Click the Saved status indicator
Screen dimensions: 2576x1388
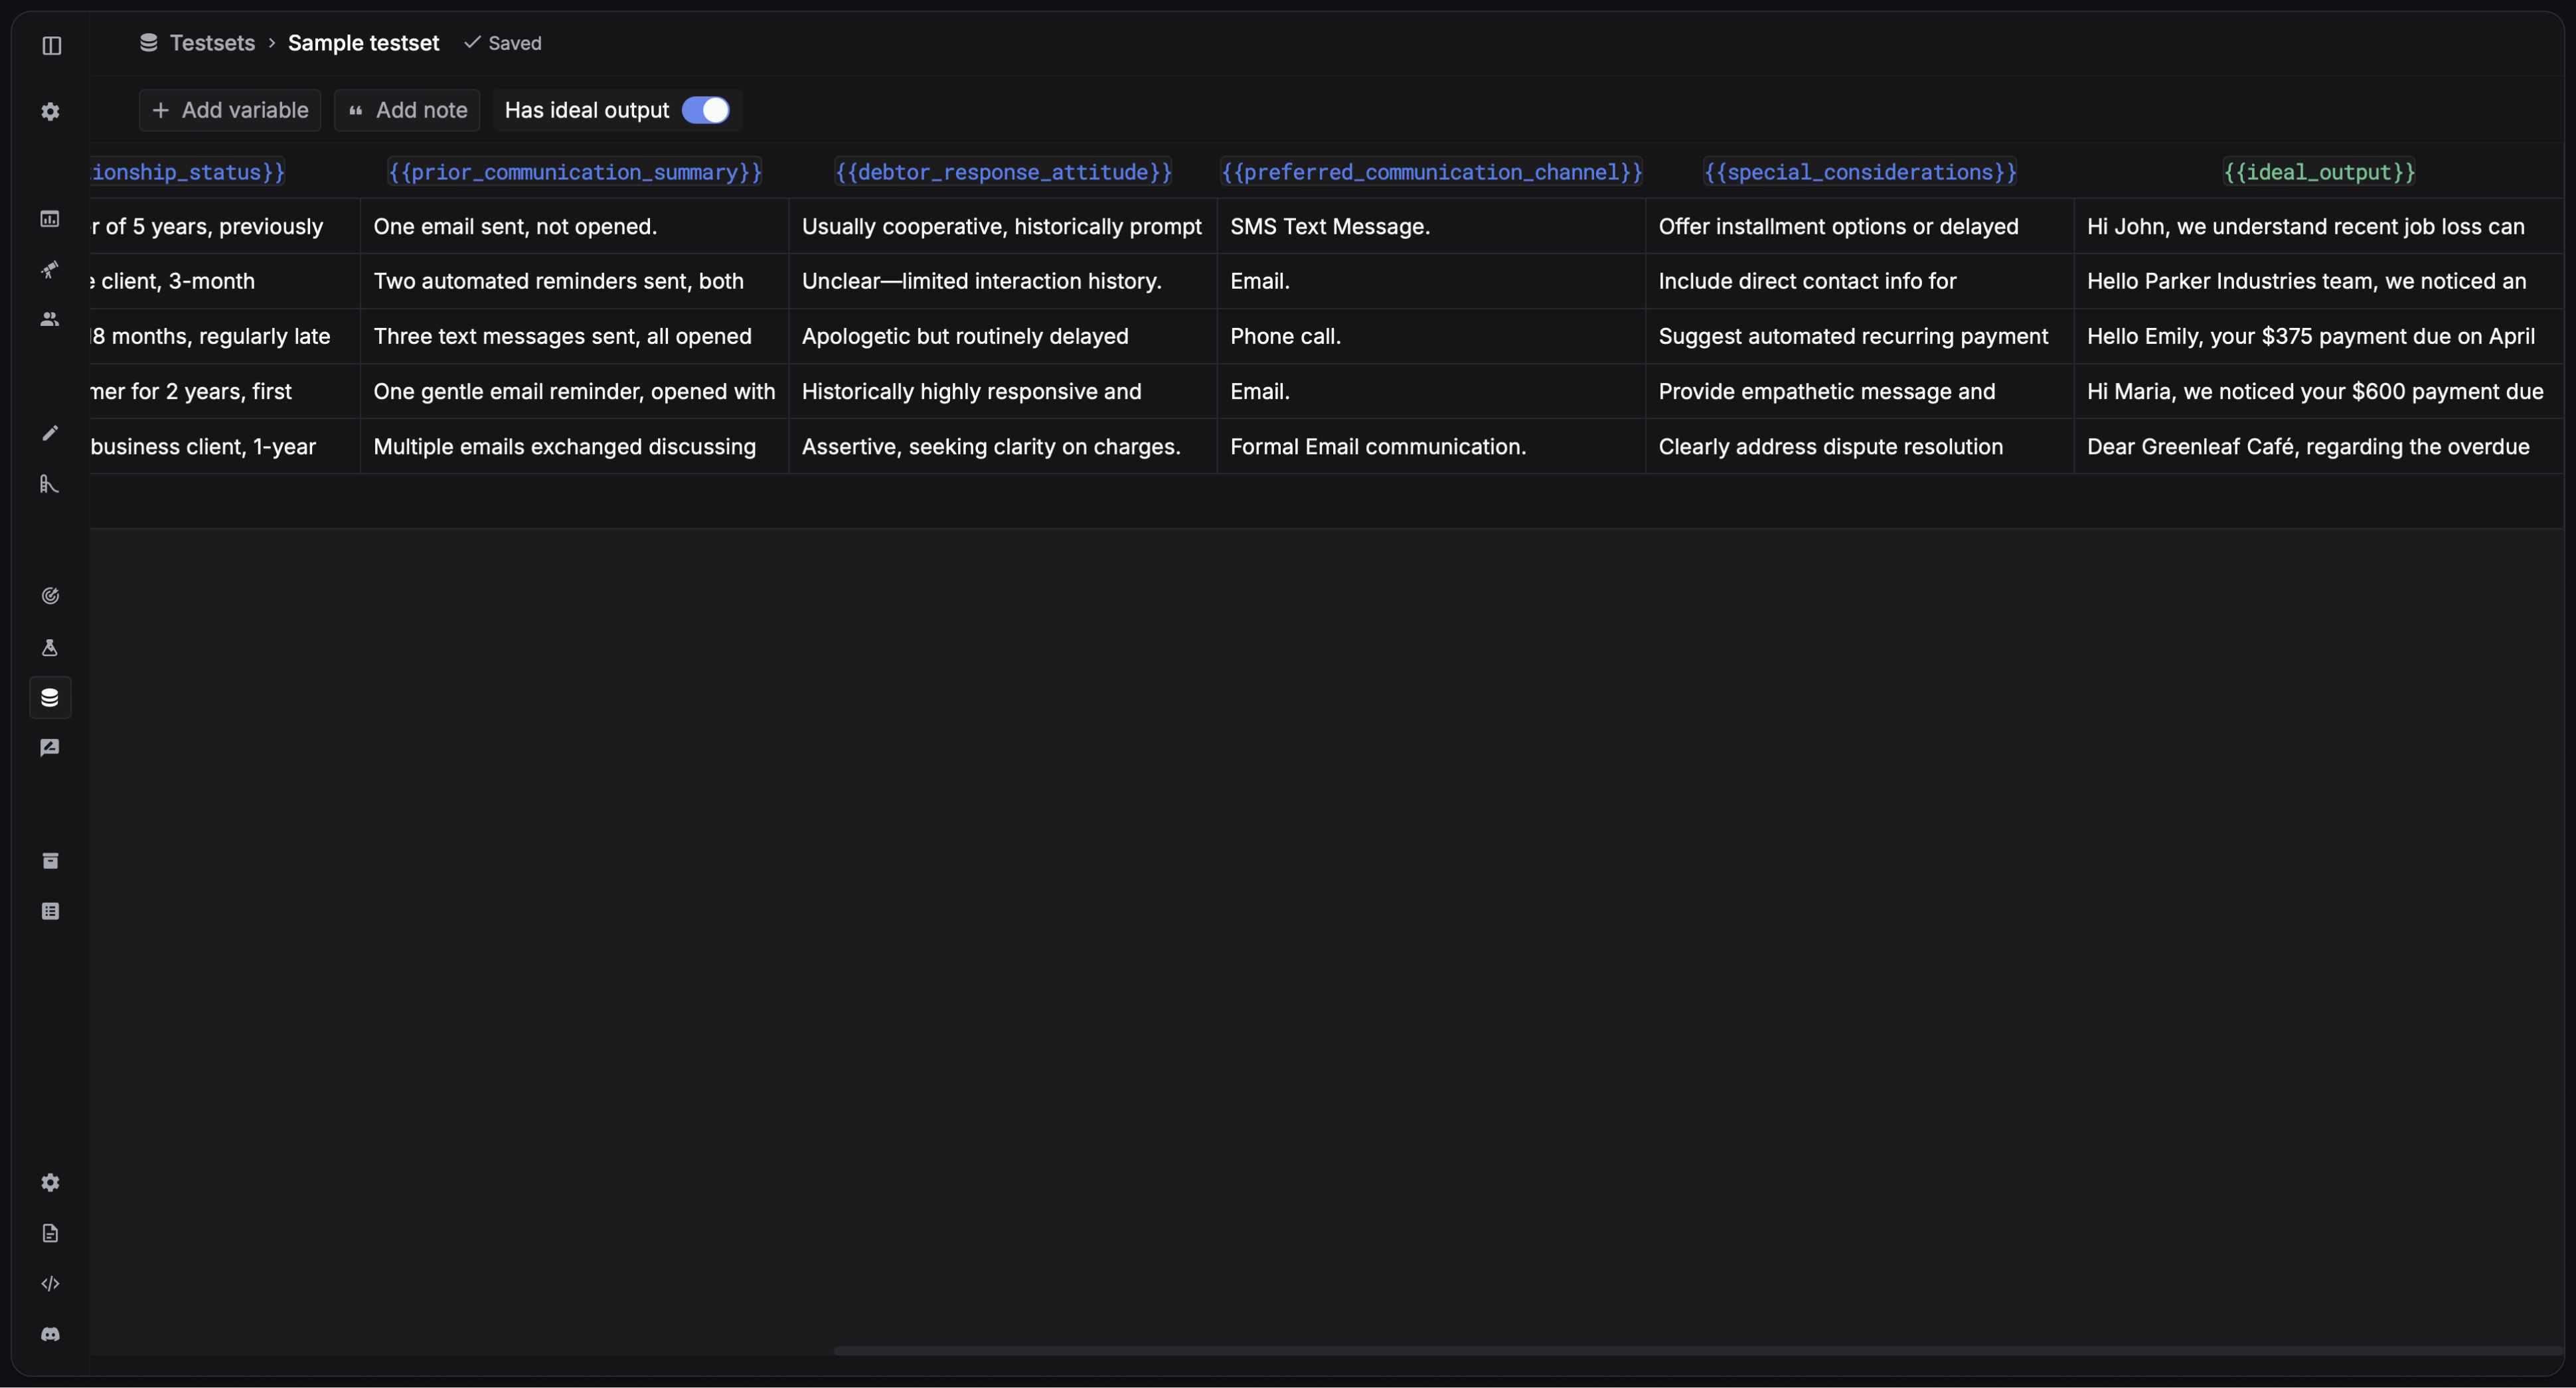click(x=503, y=43)
